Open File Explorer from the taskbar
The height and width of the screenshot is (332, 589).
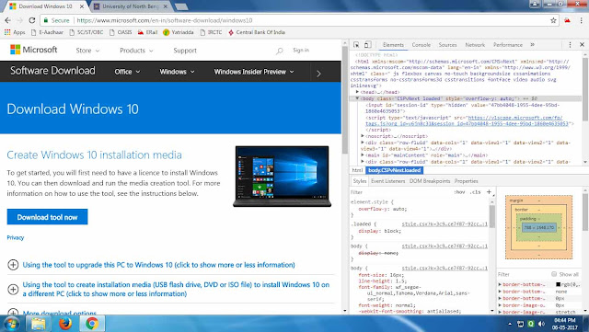point(38,324)
